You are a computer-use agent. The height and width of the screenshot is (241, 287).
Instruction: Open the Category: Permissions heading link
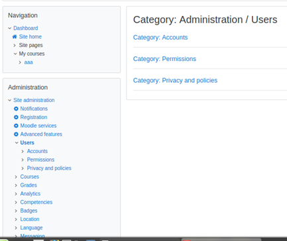(164, 59)
